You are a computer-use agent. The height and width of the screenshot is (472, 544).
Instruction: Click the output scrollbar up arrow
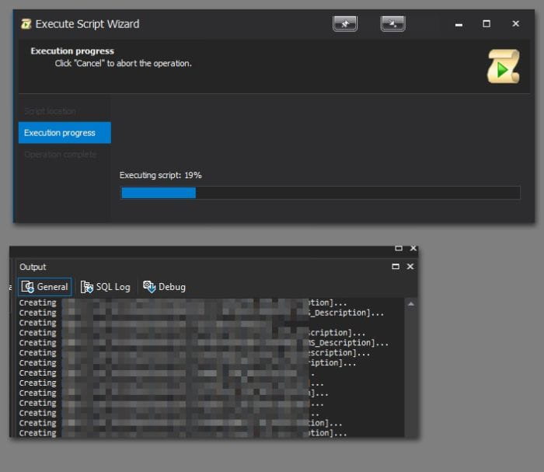[x=411, y=304]
